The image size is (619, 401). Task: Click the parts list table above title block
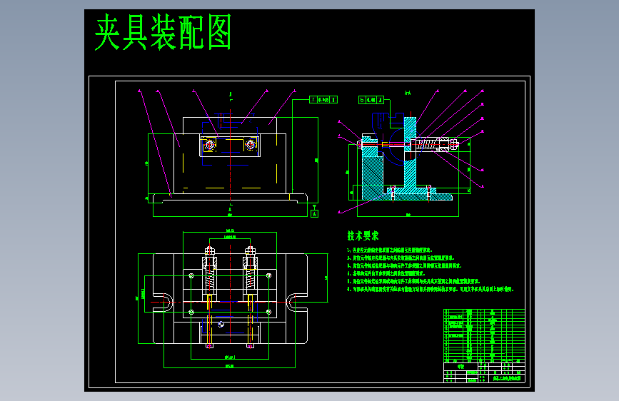click(484, 336)
